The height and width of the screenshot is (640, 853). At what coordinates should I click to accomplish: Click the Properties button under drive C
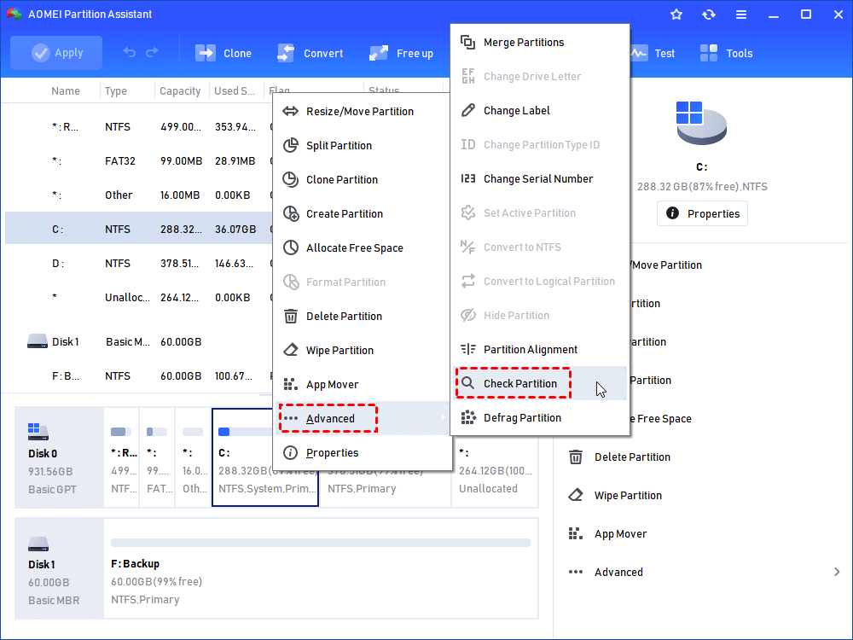point(702,213)
